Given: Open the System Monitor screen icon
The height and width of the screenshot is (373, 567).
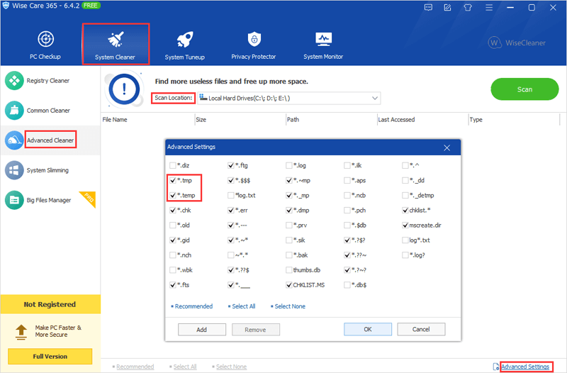Looking at the screenshot, I should click(x=323, y=39).
